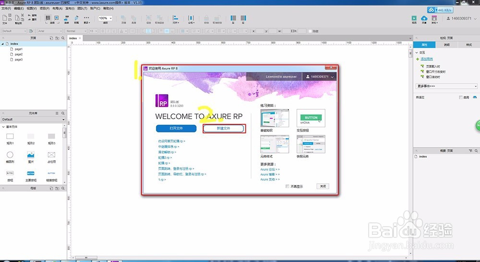
Task: Open the Axure forum (Axure 论坛) link
Action: [270, 169]
